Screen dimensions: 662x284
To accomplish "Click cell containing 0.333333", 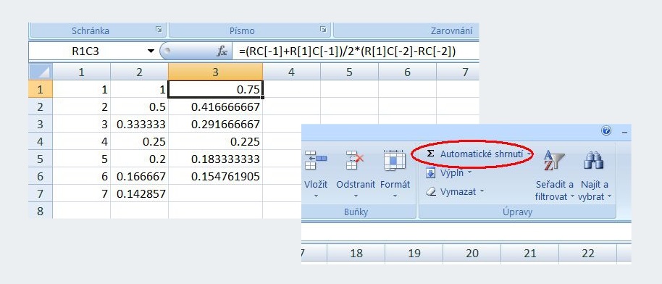I will [139, 125].
